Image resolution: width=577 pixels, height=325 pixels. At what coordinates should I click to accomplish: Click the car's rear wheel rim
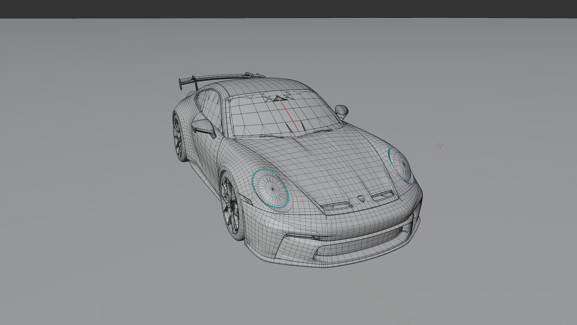click(177, 137)
